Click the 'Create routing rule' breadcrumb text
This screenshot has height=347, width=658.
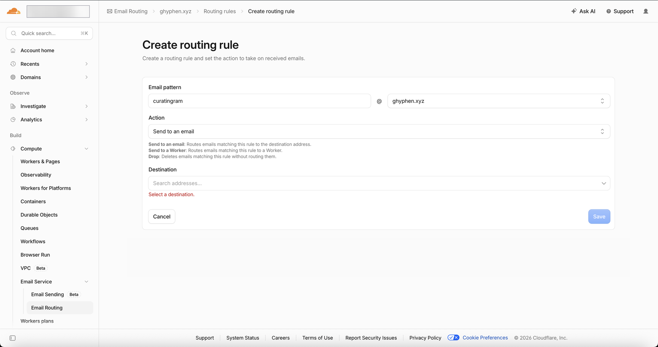[x=271, y=11]
